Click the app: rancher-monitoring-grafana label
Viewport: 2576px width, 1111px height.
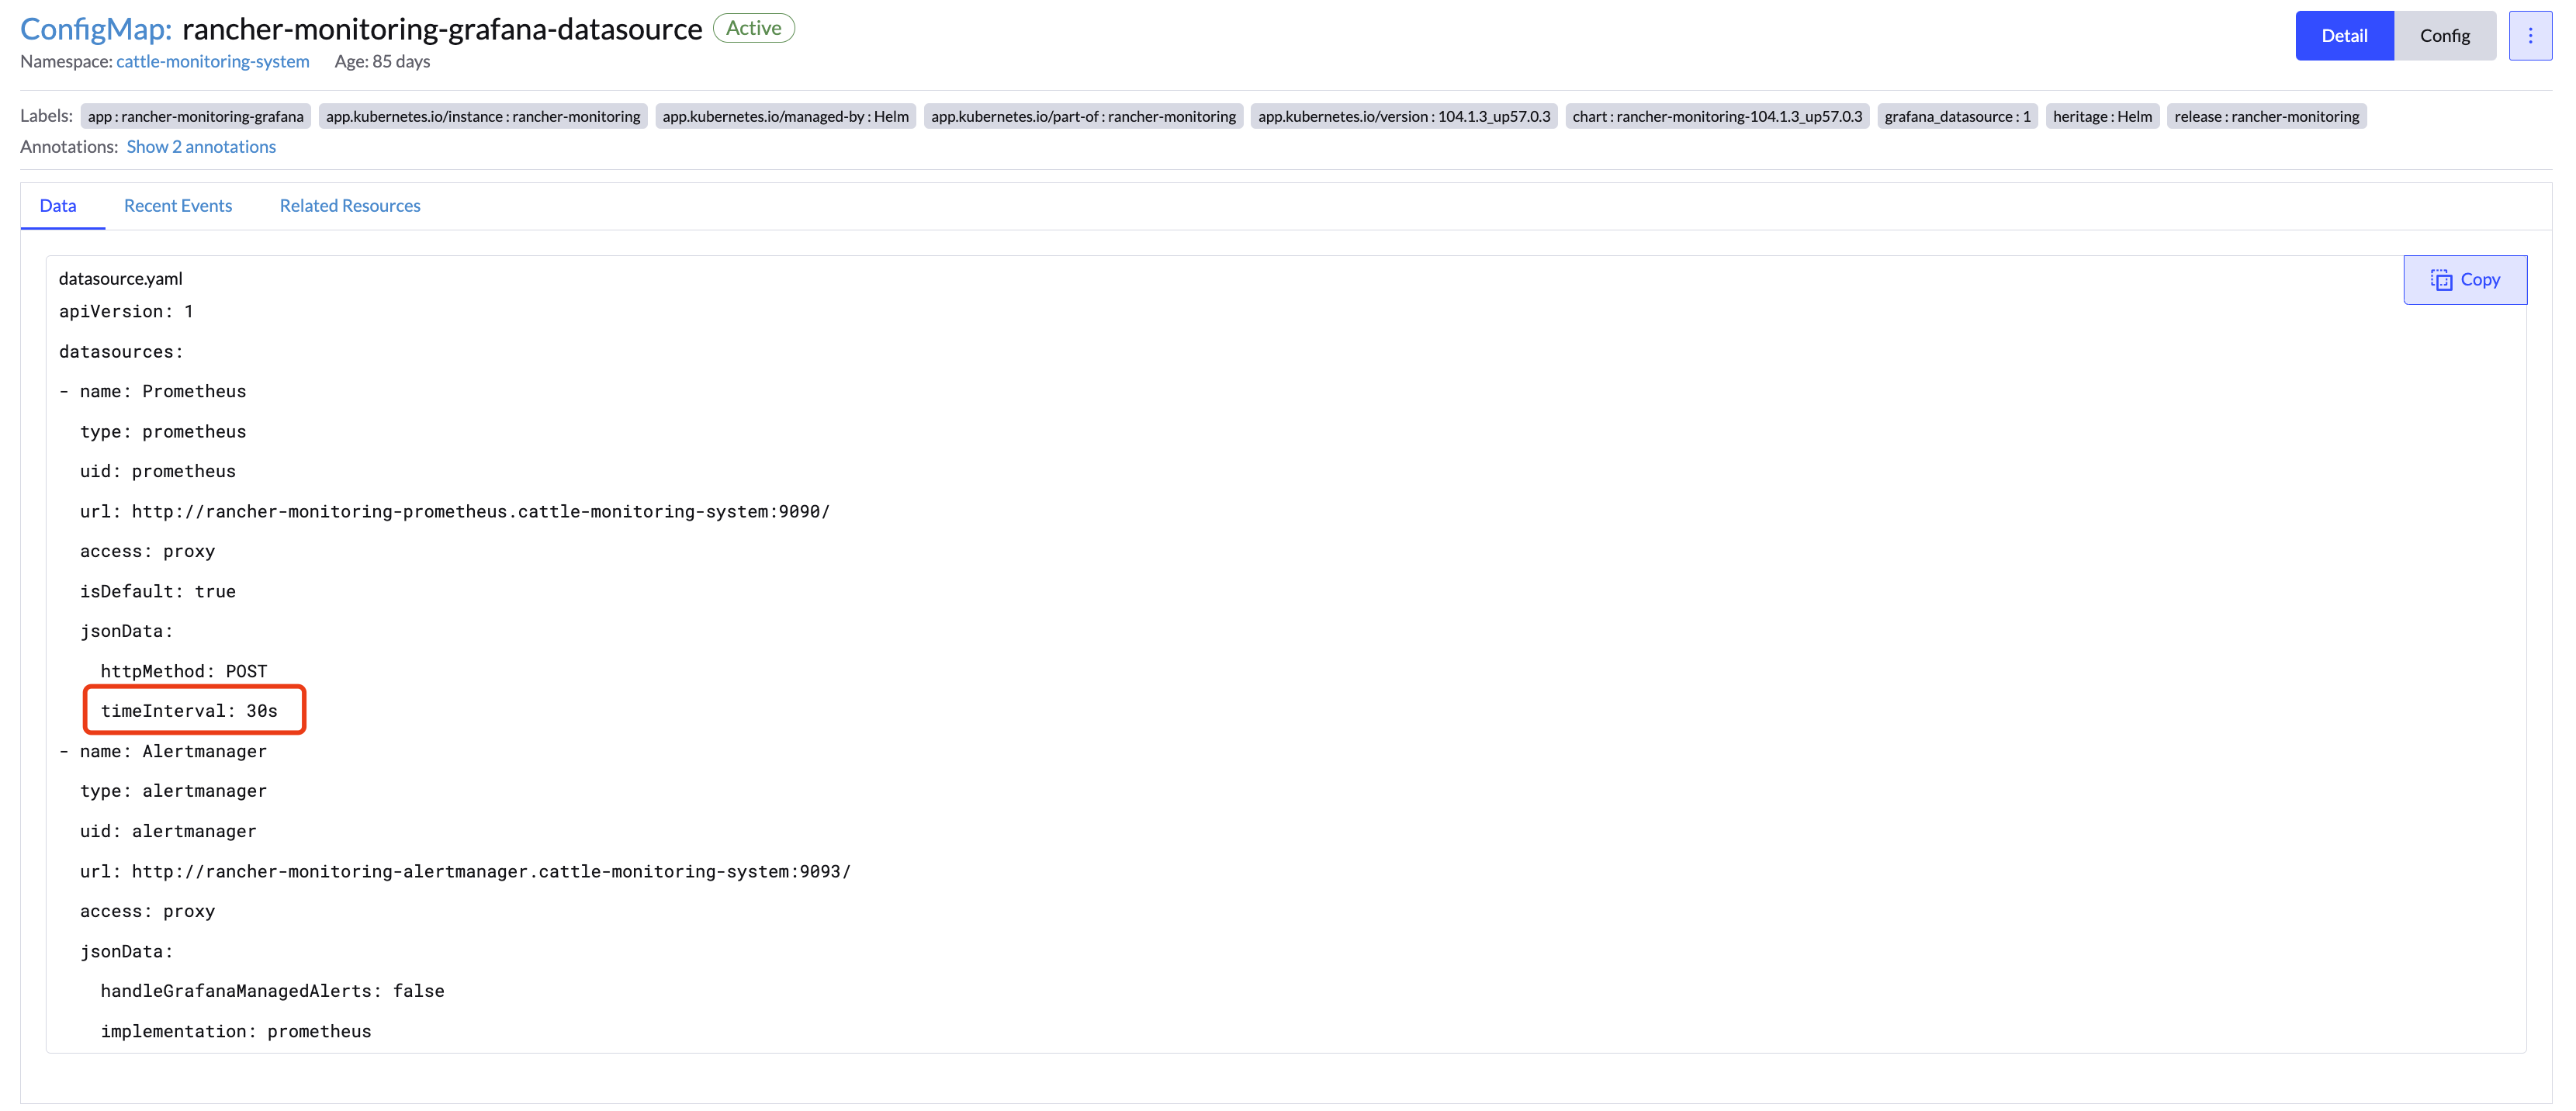pos(196,117)
